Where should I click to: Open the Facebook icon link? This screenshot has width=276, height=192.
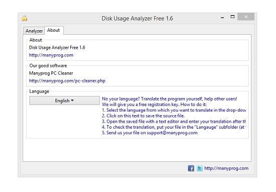click(191, 168)
